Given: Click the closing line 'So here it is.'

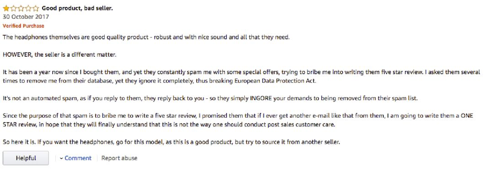Looking at the screenshot, I should [172, 142].
